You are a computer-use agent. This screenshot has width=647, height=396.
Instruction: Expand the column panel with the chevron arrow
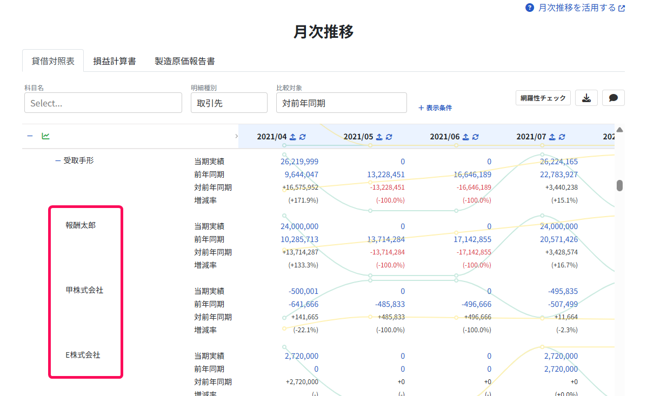(x=236, y=136)
